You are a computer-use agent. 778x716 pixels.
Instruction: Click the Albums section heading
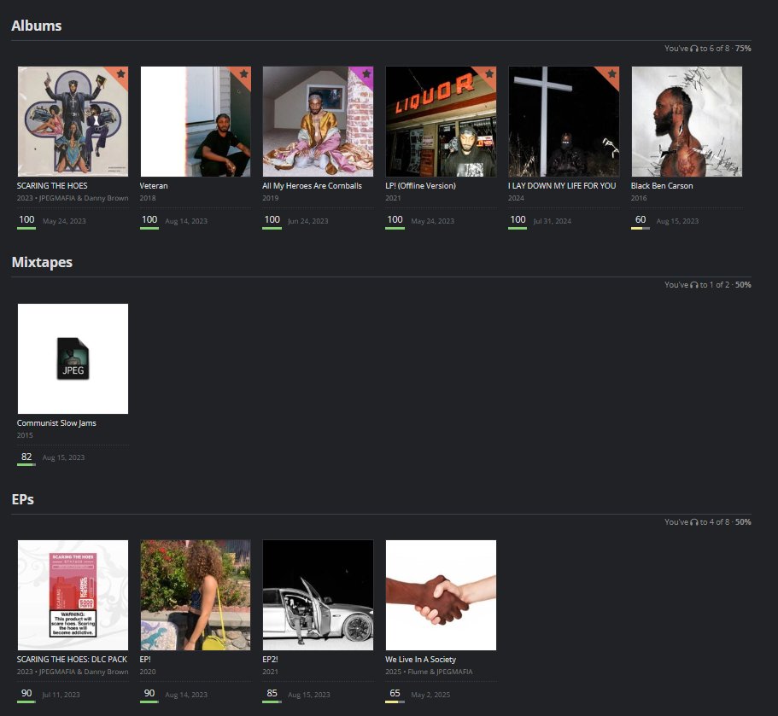[x=37, y=26]
